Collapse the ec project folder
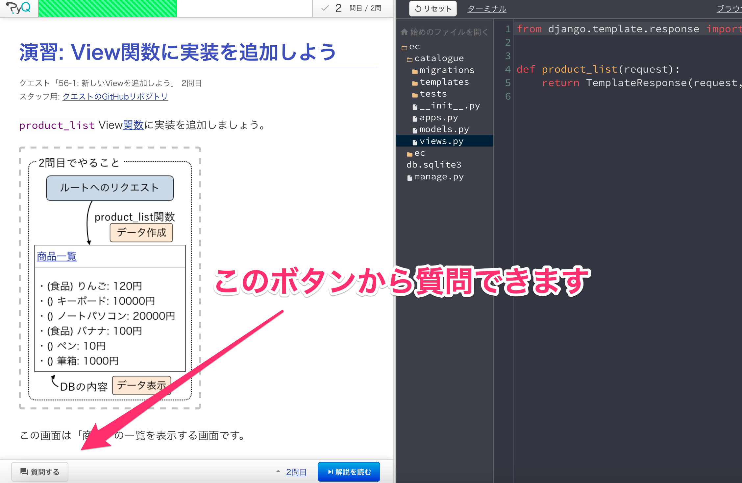Viewport: 742px width, 483px height. tap(404, 46)
